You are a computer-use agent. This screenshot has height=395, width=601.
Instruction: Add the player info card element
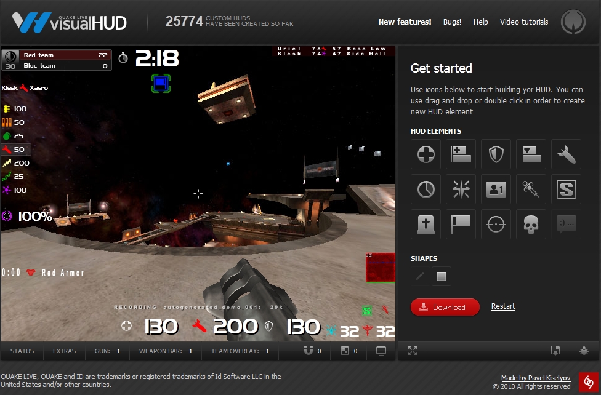[496, 190]
